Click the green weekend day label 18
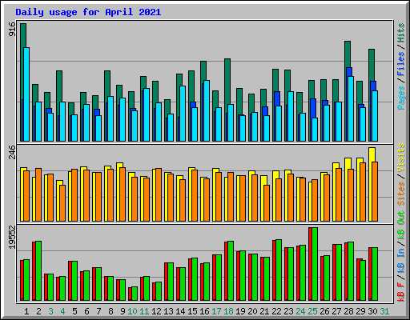Screen dimensions: 410x320 point(228,311)
